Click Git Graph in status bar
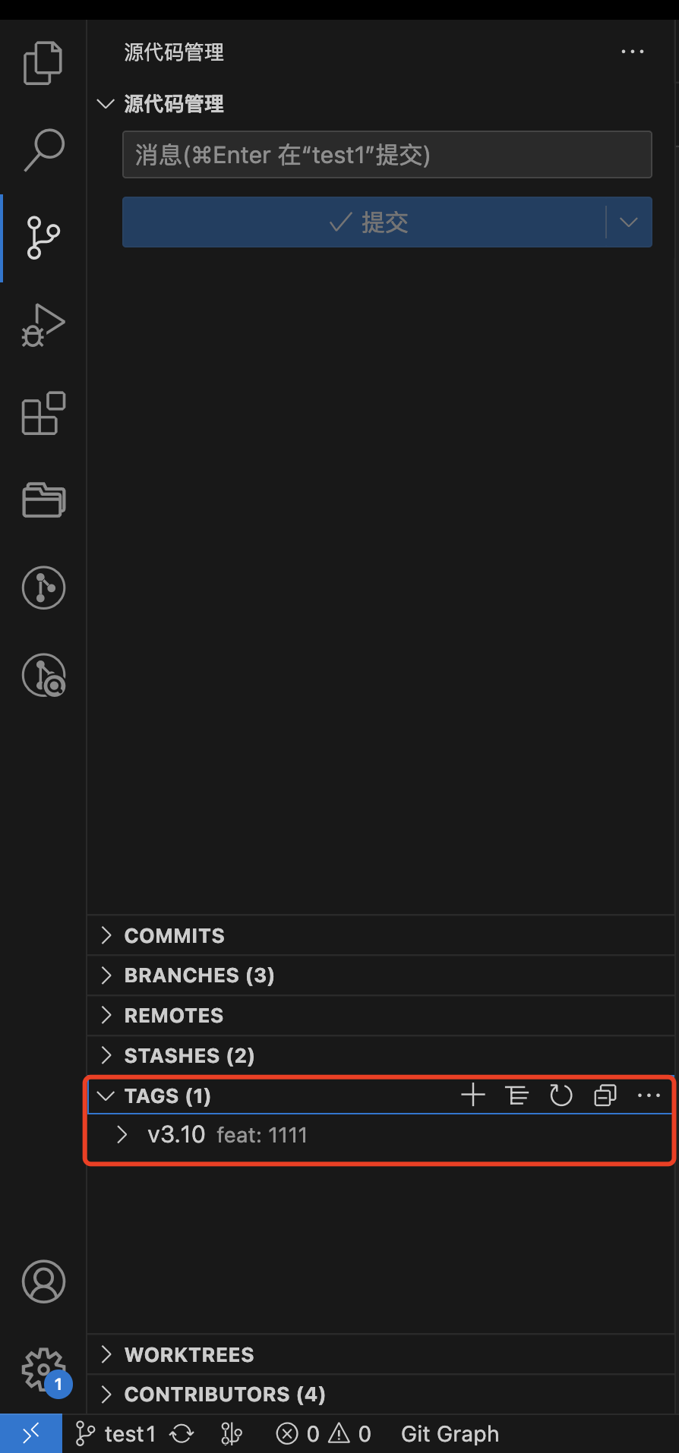Image resolution: width=679 pixels, height=1453 pixels. click(450, 1434)
